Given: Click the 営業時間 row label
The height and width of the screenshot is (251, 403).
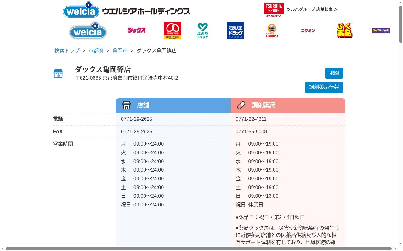Looking at the screenshot, I should [x=63, y=144].
